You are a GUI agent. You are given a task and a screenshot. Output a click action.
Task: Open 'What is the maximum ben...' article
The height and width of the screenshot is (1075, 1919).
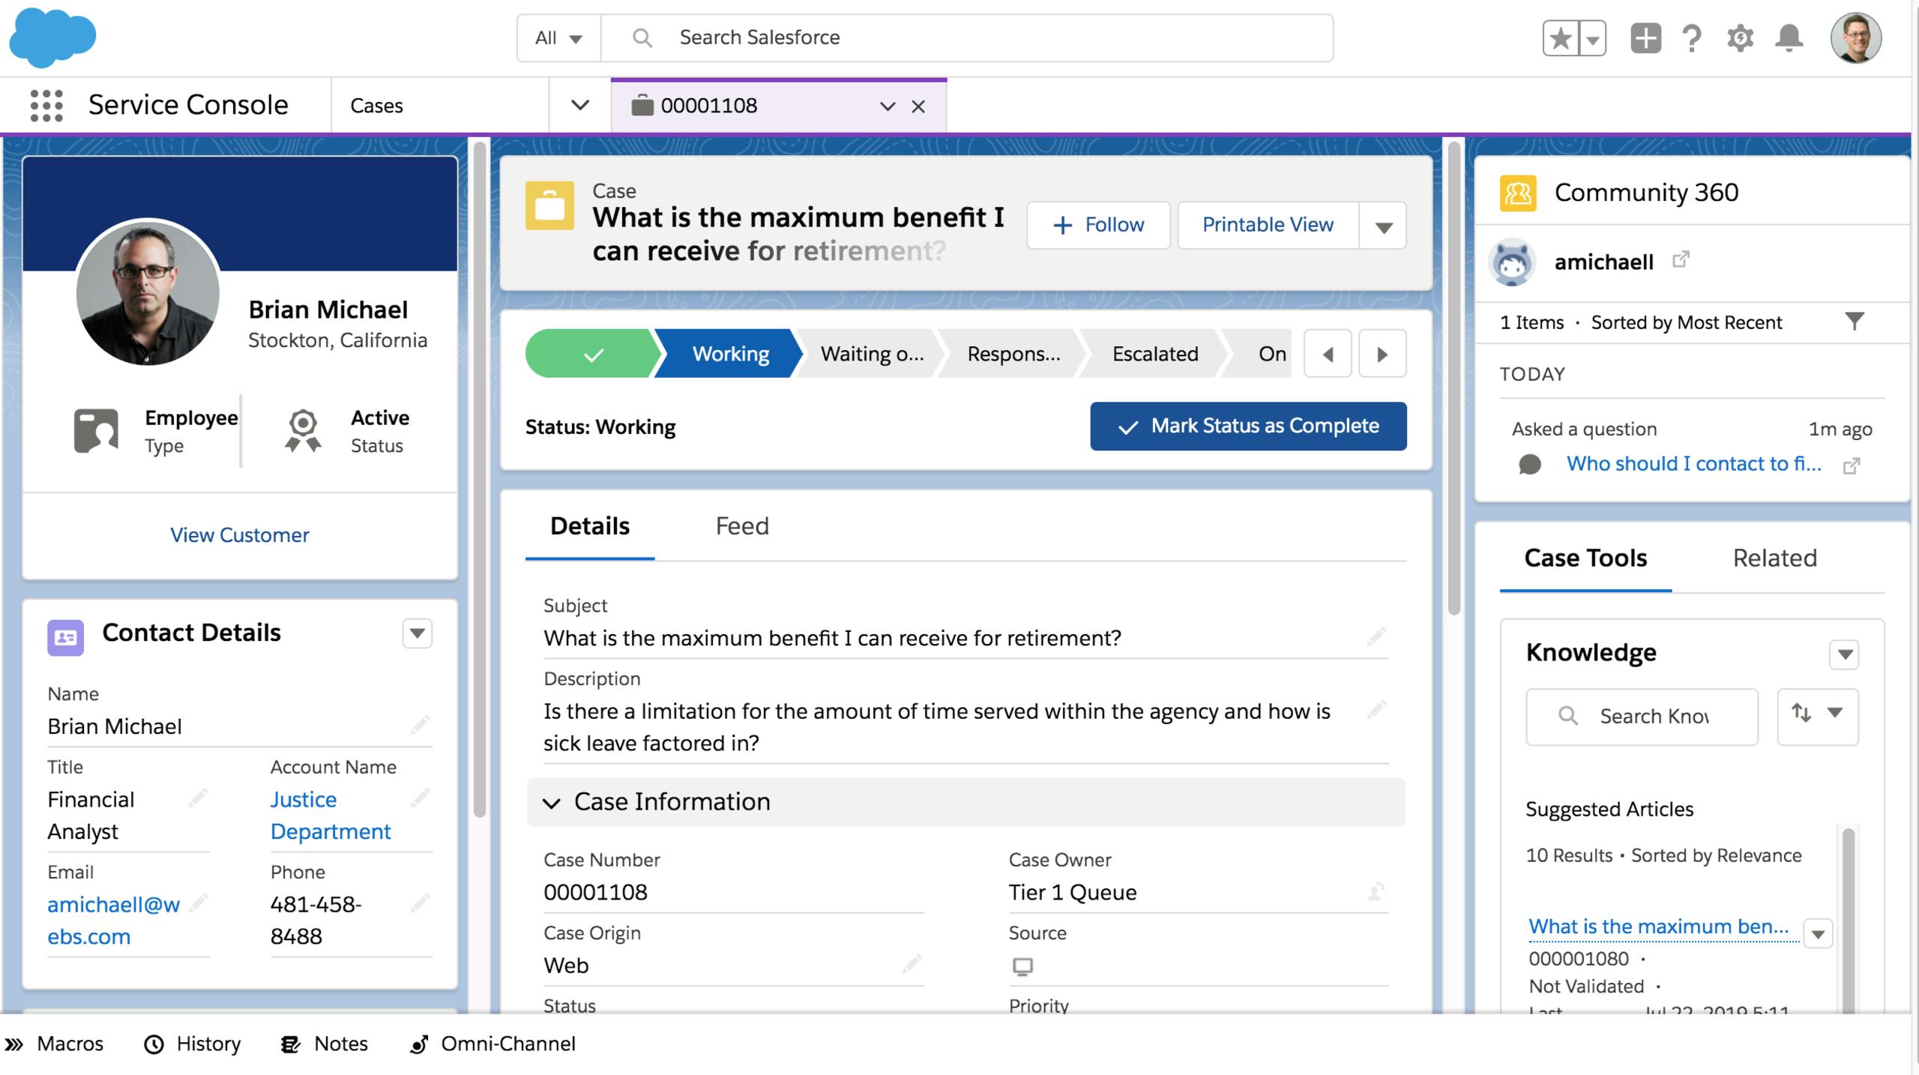1658,927
